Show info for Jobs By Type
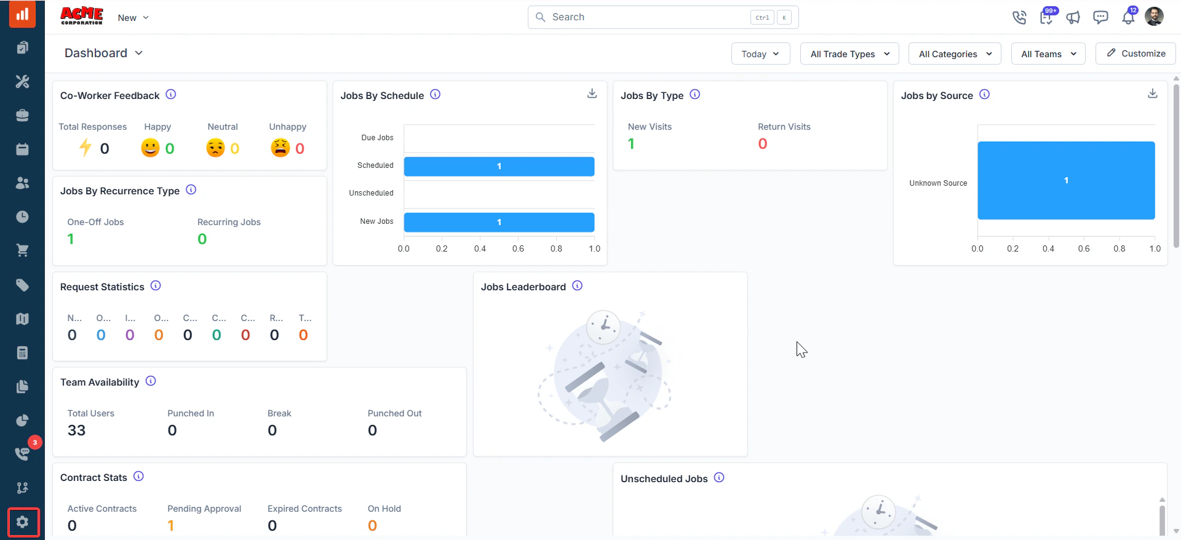Viewport: 1181px width, 540px height. 695,94
